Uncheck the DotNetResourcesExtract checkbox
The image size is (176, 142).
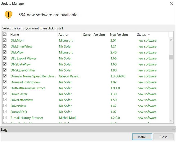(x=5, y=88)
